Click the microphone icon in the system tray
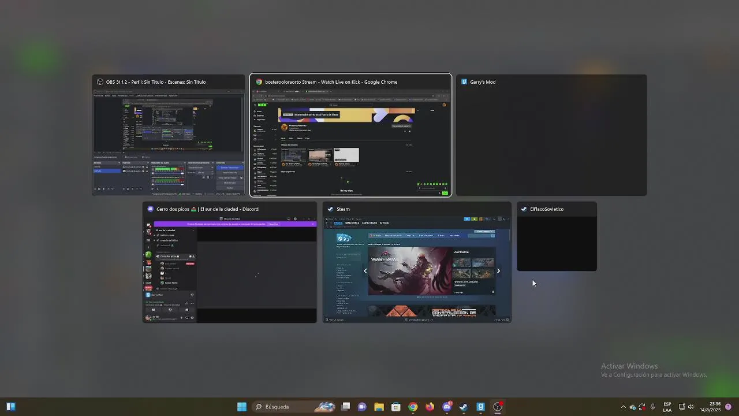This screenshot has width=739, height=416. click(652, 407)
